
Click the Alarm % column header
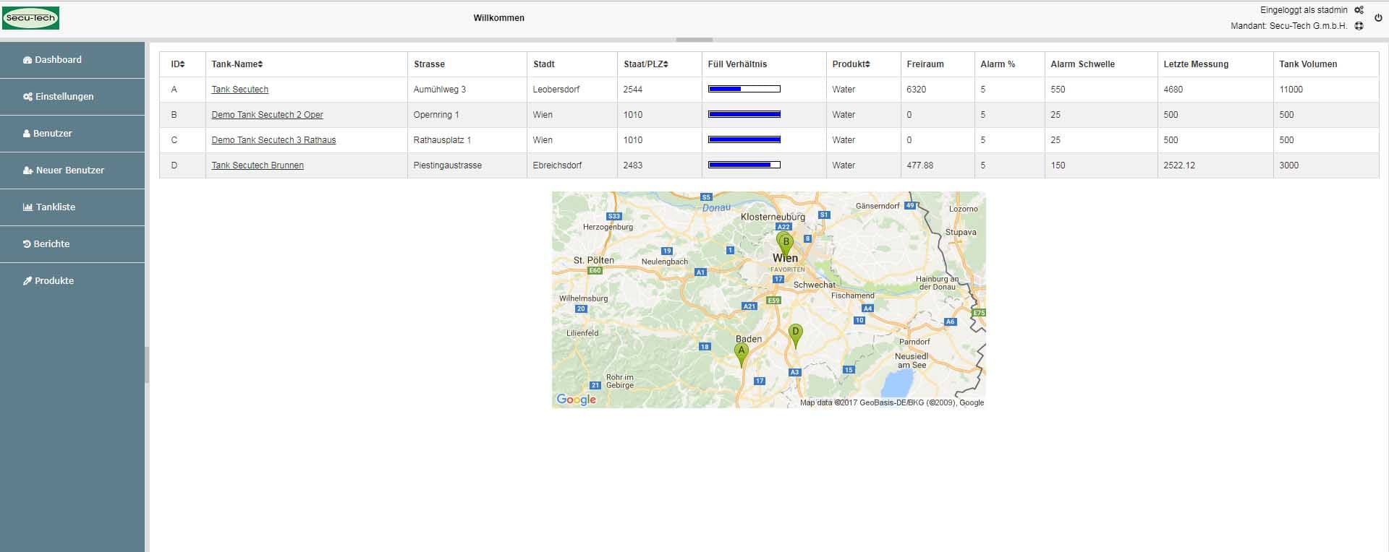tap(998, 64)
